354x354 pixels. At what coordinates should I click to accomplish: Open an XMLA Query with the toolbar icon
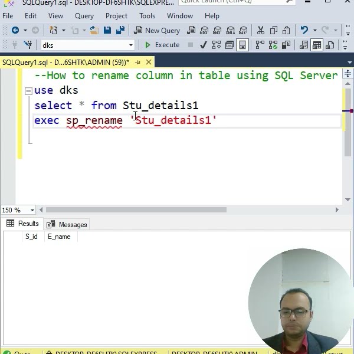tap(230, 30)
